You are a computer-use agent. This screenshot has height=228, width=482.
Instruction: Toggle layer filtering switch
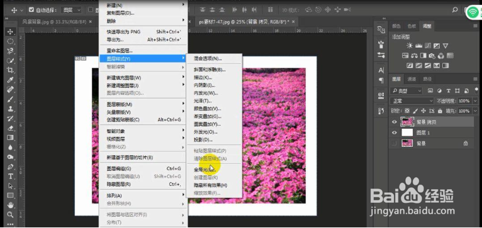[x=476, y=90]
